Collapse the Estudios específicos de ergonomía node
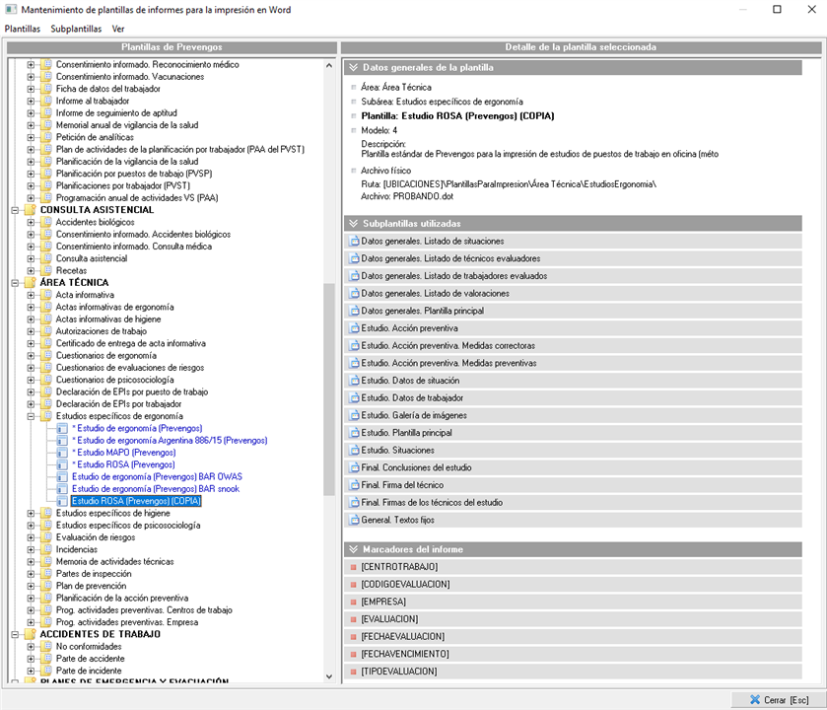827x710 pixels. pyautogui.click(x=31, y=416)
